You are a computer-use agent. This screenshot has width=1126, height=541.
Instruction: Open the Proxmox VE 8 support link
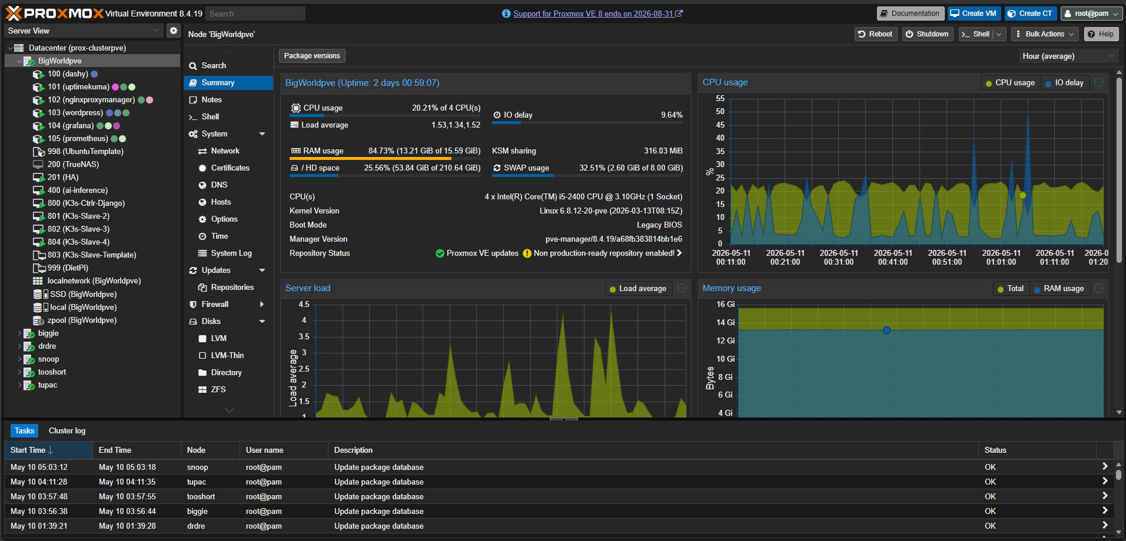click(x=597, y=14)
